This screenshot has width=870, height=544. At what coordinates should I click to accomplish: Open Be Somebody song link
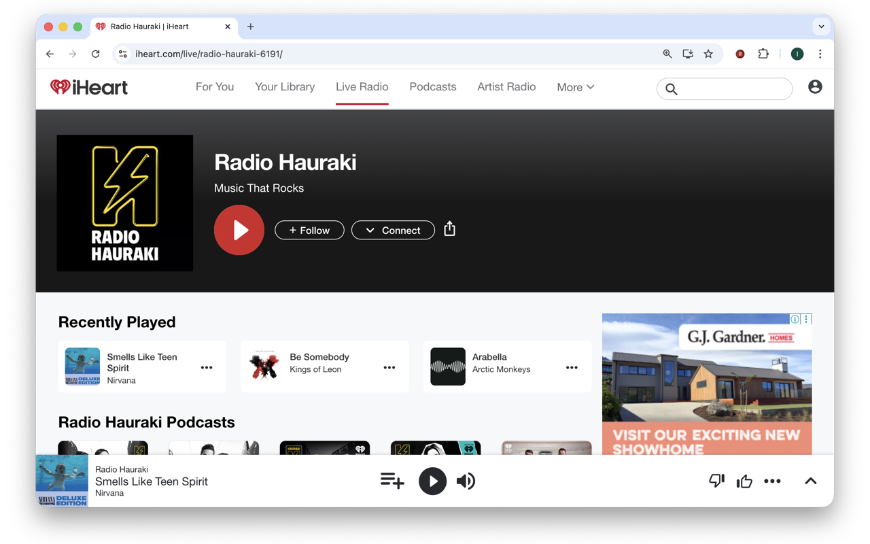319,357
